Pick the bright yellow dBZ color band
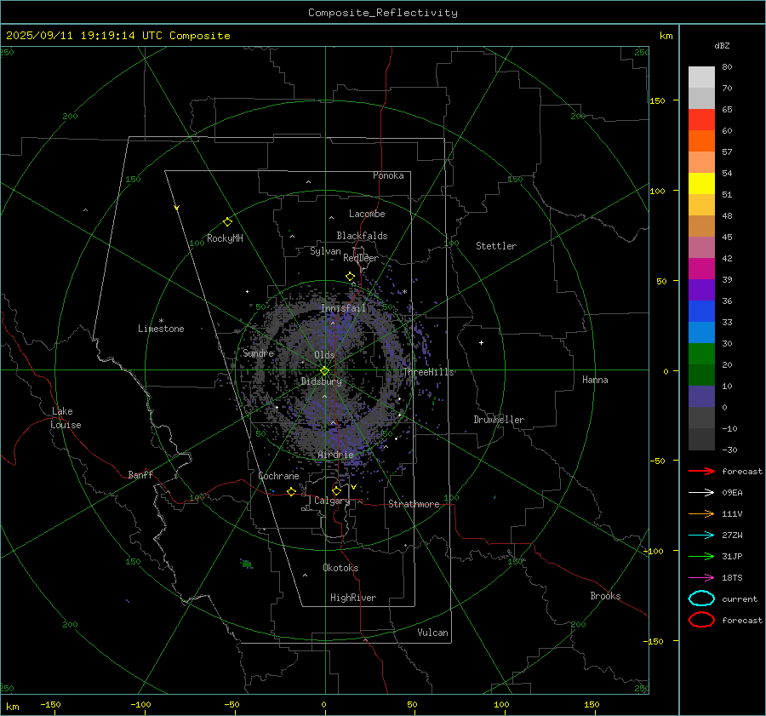Viewport: 766px width, 716px height. 701,183
